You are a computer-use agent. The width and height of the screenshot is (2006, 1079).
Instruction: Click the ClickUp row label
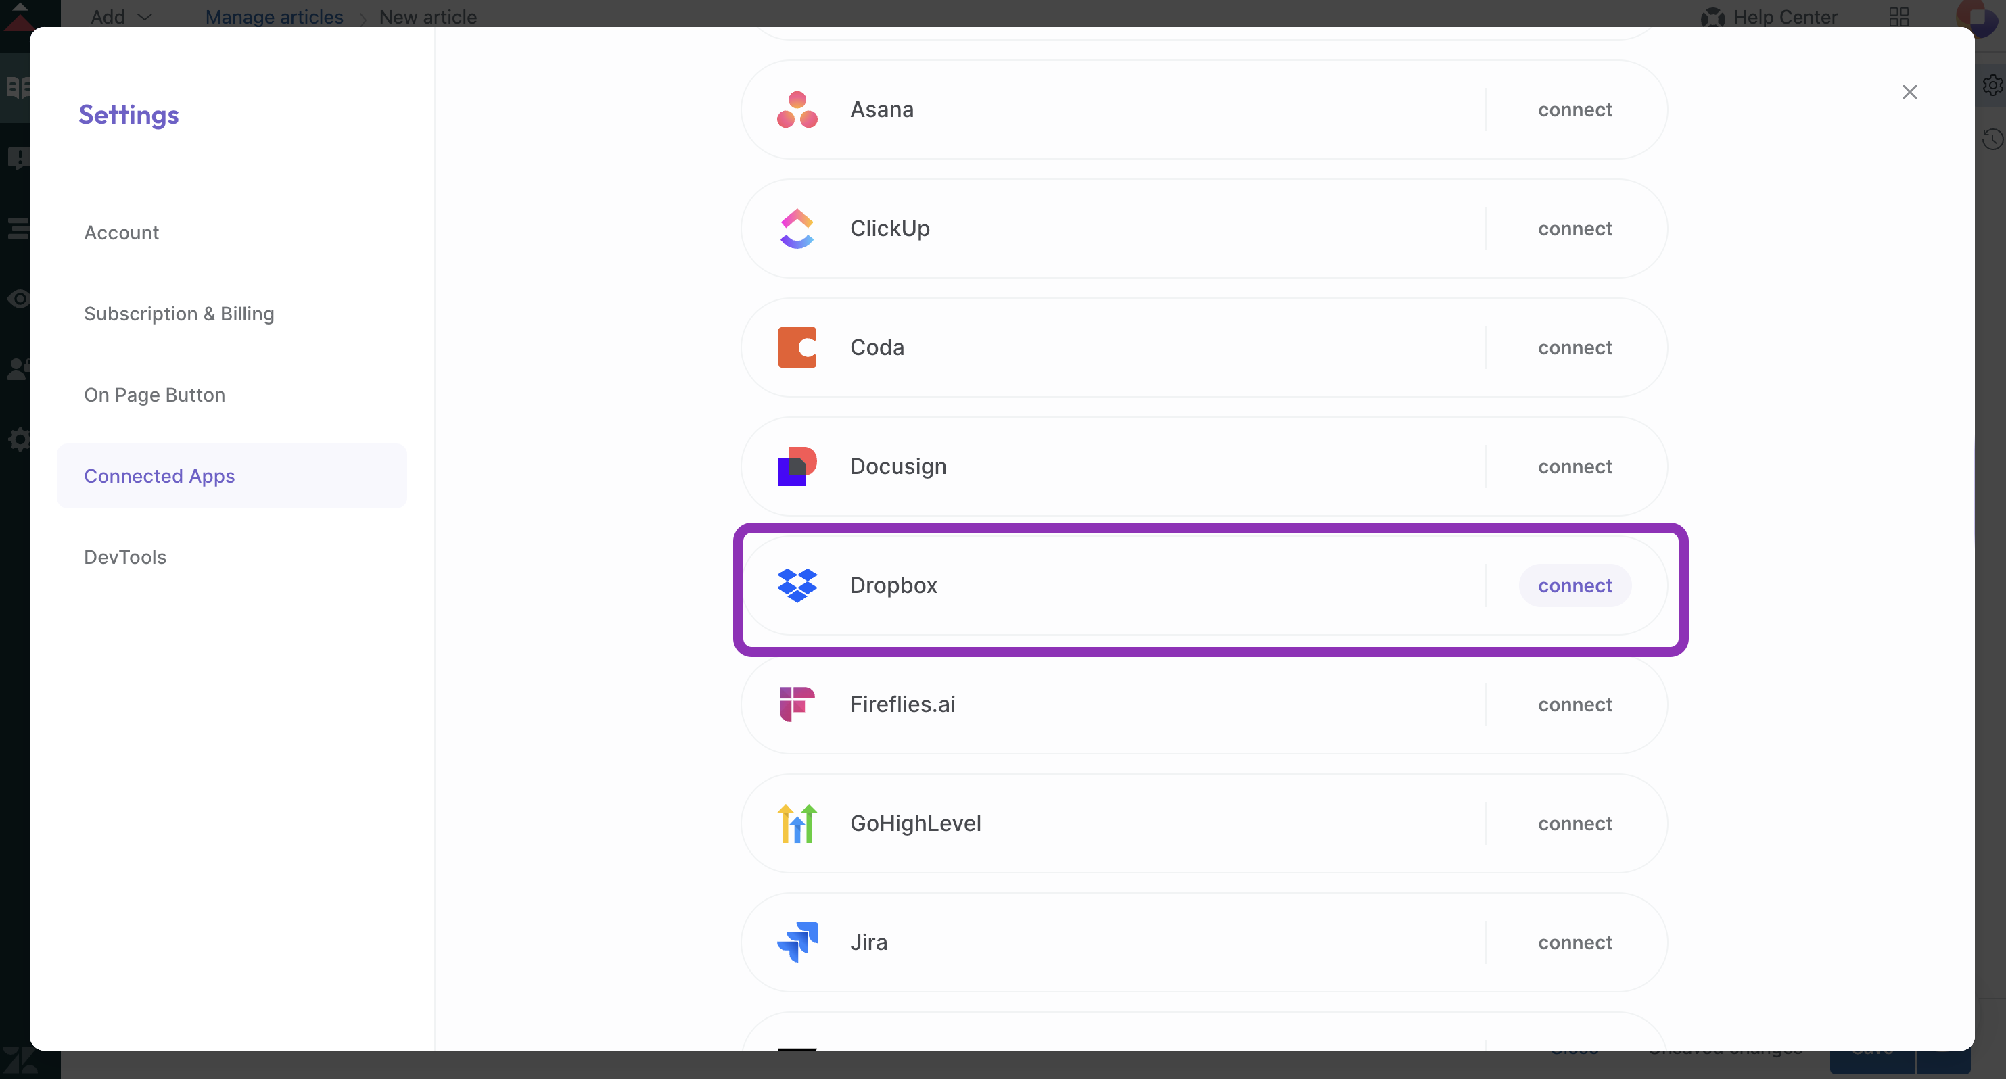(x=889, y=229)
